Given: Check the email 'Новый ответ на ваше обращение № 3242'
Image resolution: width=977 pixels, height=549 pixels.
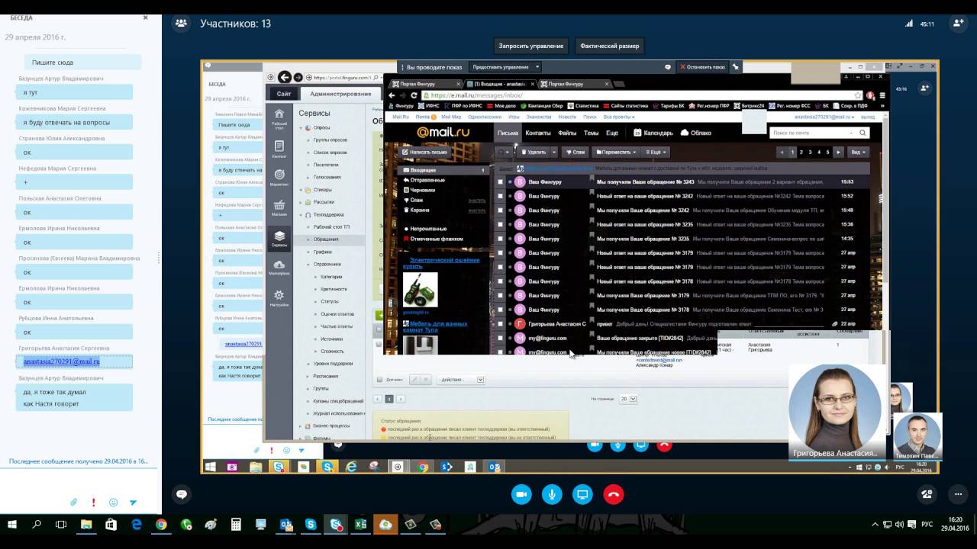Looking at the screenshot, I should [501, 196].
